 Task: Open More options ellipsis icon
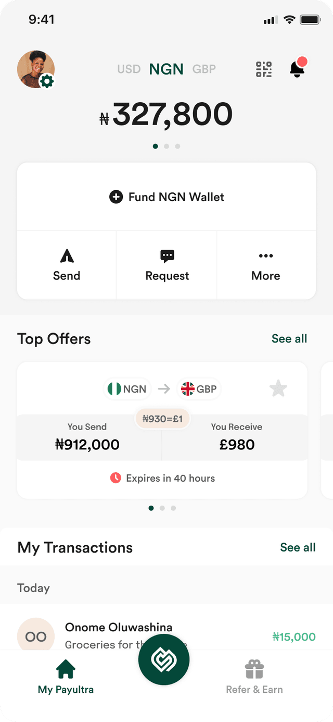coord(266,256)
